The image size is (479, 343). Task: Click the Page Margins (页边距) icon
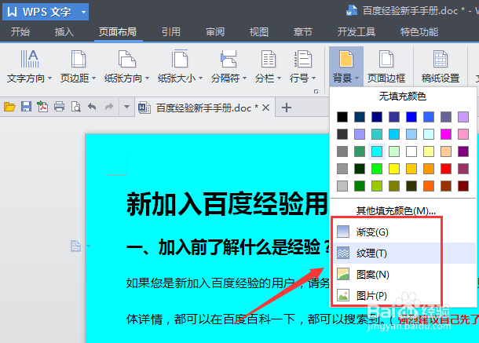pyautogui.click(x=79, y=59)
